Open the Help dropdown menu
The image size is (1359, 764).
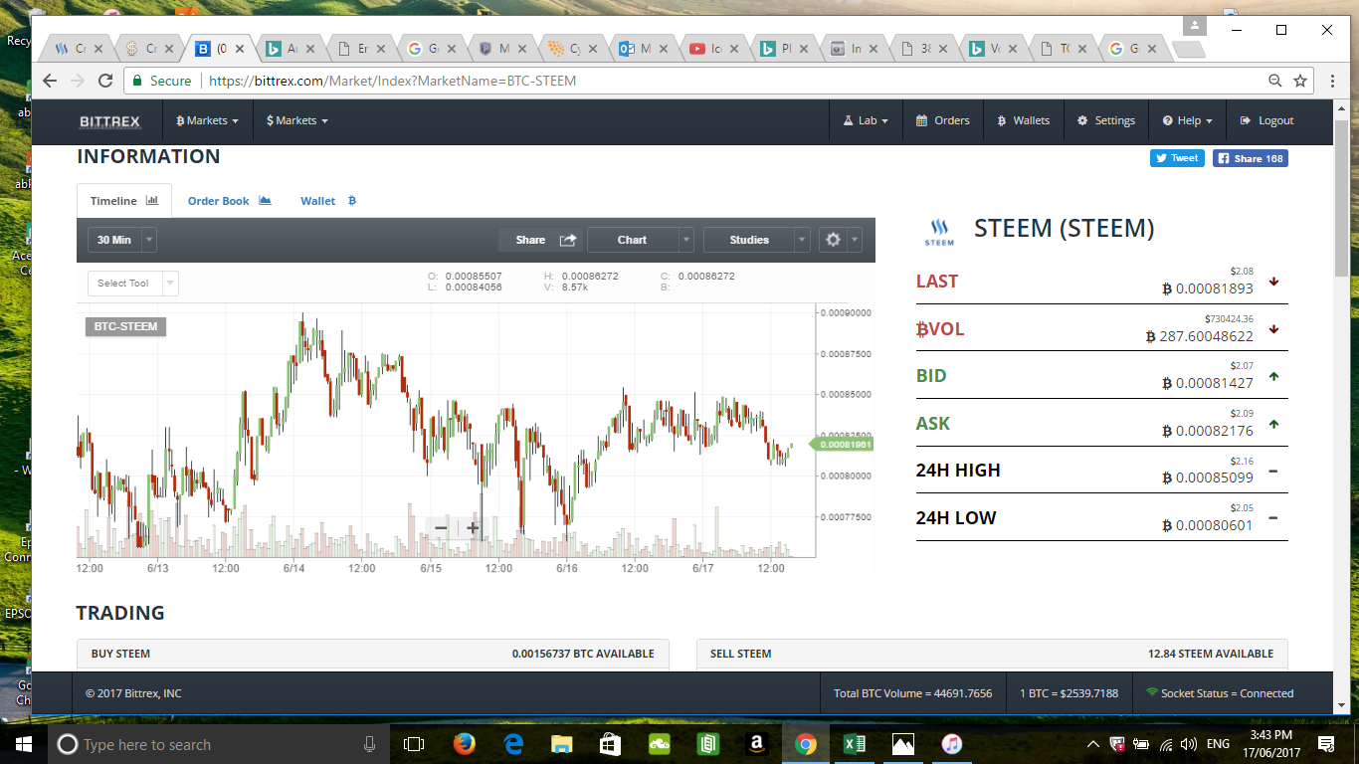click(1187, 121)
